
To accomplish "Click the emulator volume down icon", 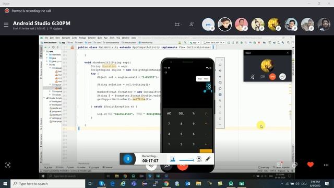I will tap(220, 77).
